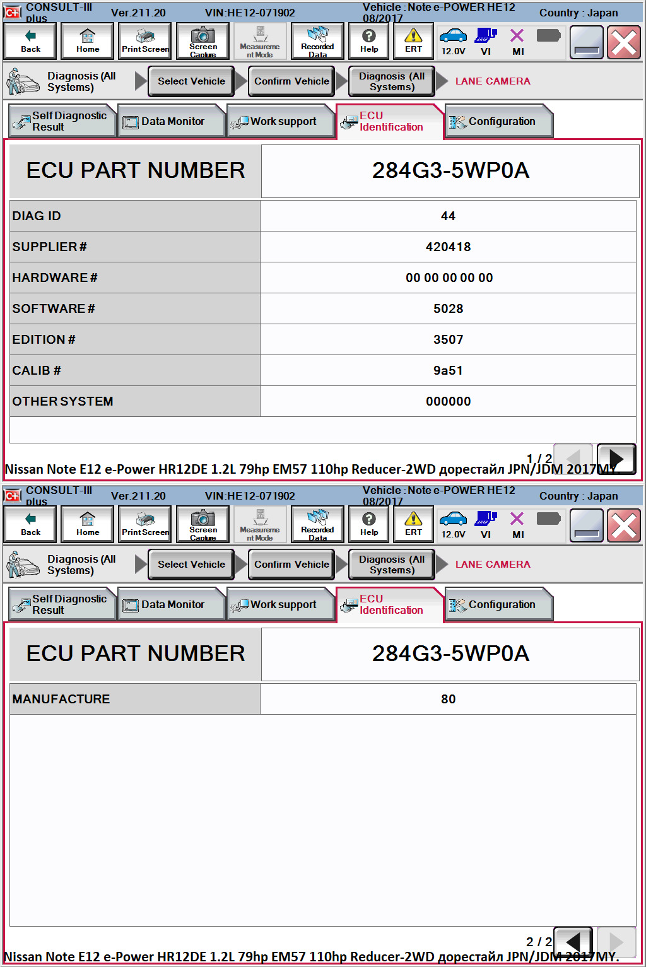Select ECU Identification tab in lower window
This screenshot has width=646, height=967.
coord(390,604)
